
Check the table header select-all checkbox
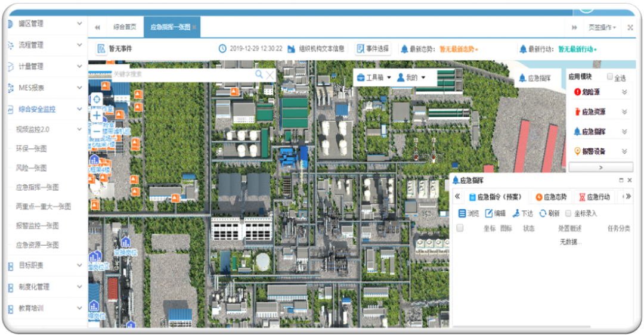pos(460,228)
